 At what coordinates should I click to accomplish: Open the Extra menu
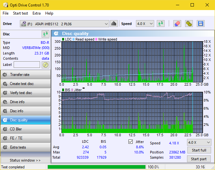point(36,13)
